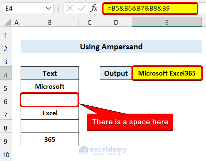Select the empty cell B8
Image resolution: width=206 pixels, height=161 pixels.
[50, 126]
